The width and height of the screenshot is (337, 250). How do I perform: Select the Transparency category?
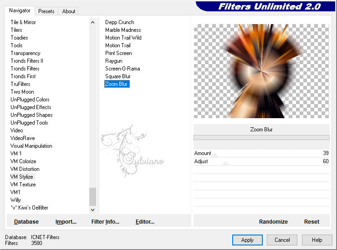(x=26, y=53)
